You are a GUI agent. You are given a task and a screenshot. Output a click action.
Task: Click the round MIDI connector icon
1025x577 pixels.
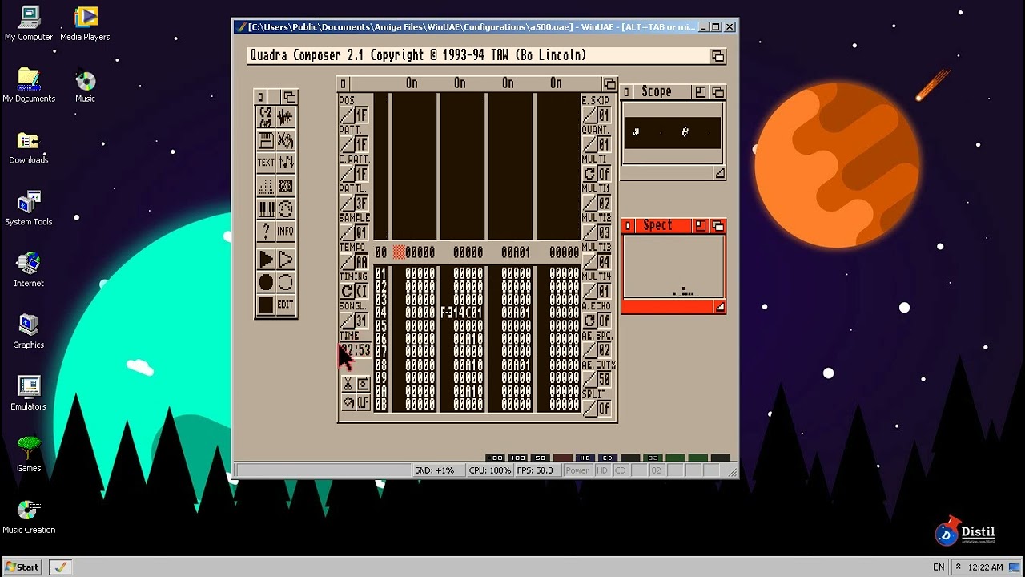(285, 209)
